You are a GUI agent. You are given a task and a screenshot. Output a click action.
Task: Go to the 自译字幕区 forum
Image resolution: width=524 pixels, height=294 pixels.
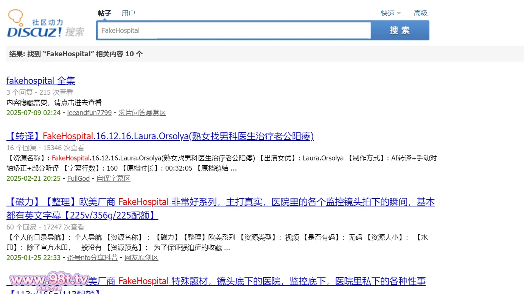(113, 179)
